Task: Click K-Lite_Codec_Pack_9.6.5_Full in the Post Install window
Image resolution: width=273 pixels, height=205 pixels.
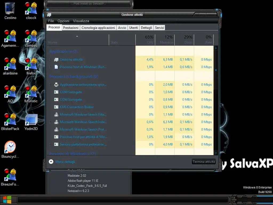Action: pyautogui.click(x=87, y=186)
